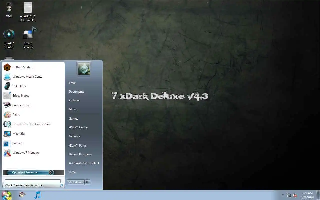Open Games from Start menu
320x200 pixels.
[x=73, y=119]
